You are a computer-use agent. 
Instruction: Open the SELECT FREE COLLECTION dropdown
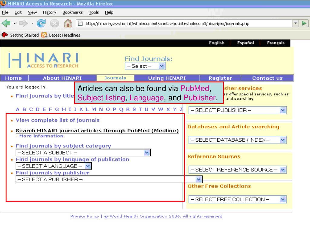[x=238, y=199]
